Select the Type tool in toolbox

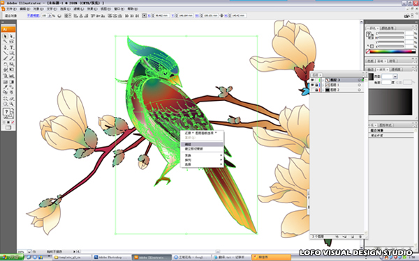click(11, 47)
